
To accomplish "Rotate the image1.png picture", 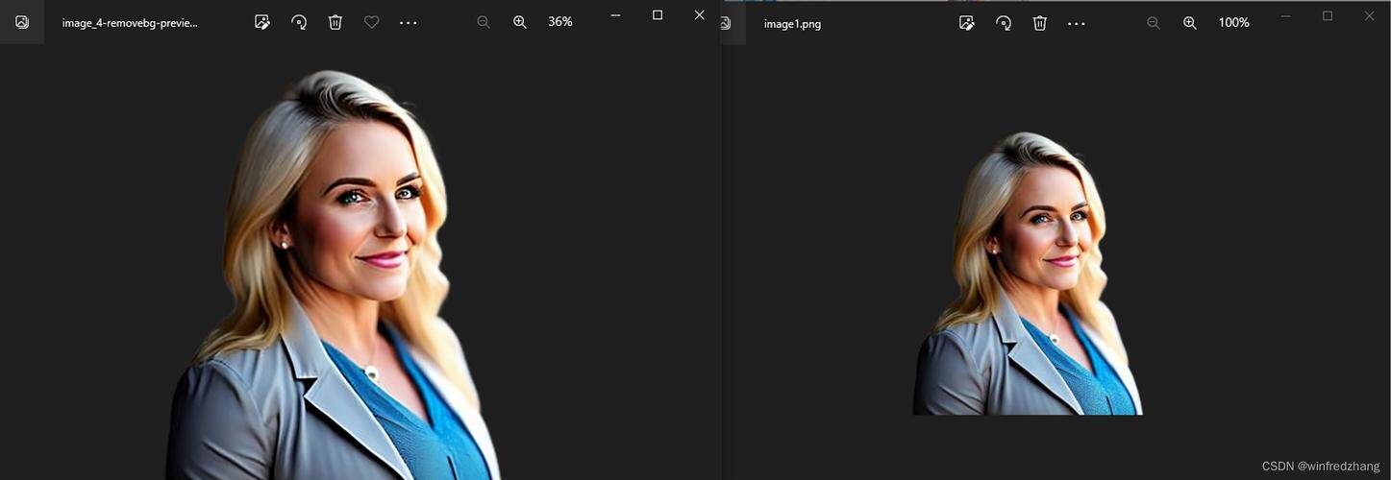I will [1004, 23].
